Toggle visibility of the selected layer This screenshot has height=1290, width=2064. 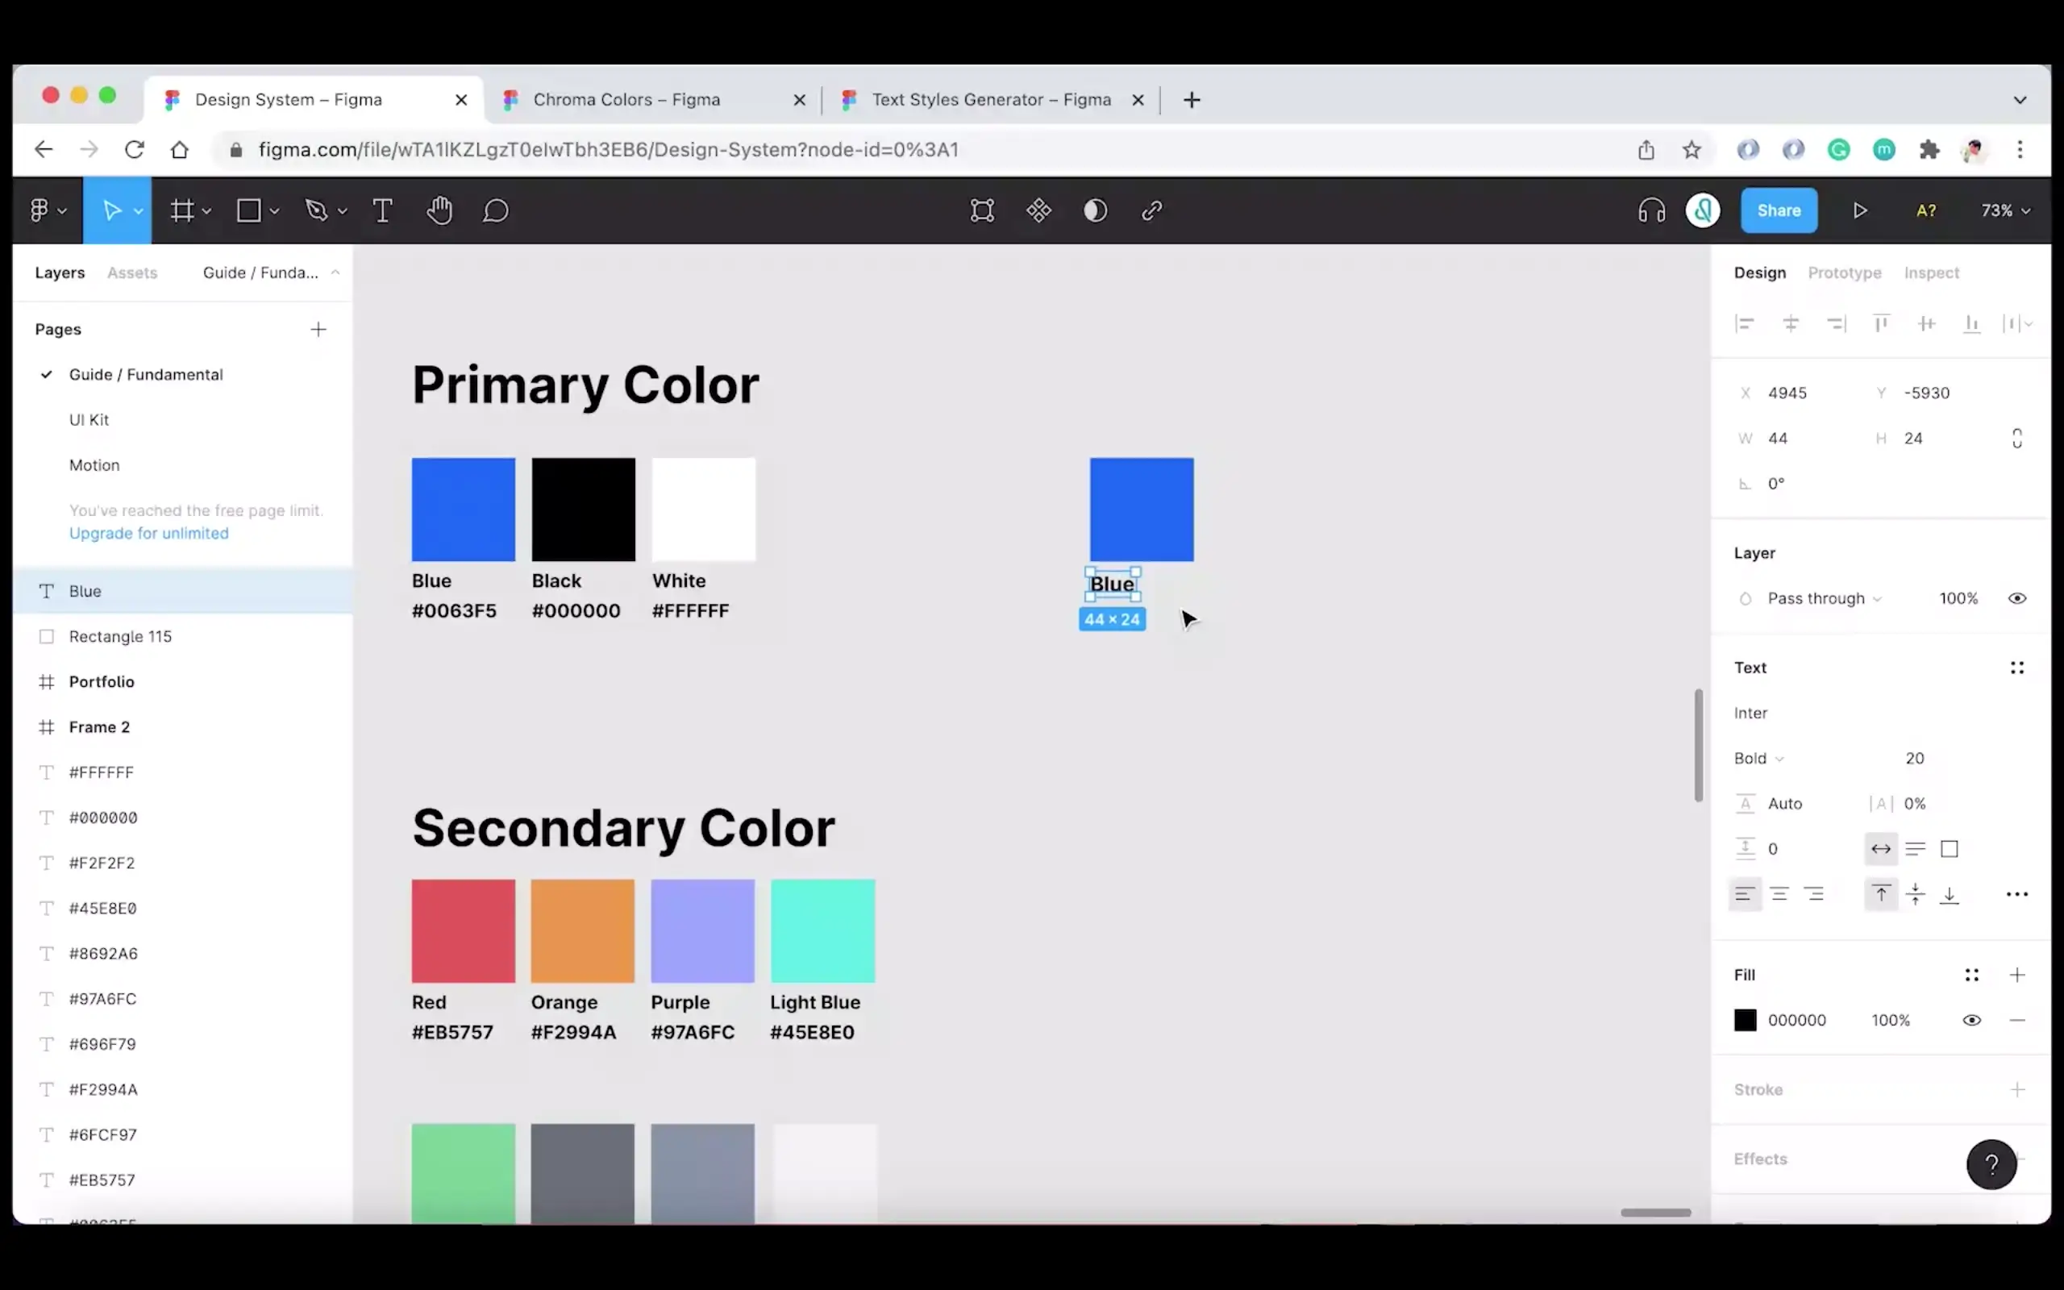click(2018, 598)
